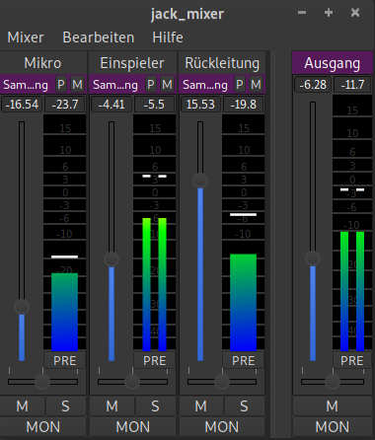375x440 pixels.
Task: Click the Mikro volume field showing -16.54
Action: (22, 105)
